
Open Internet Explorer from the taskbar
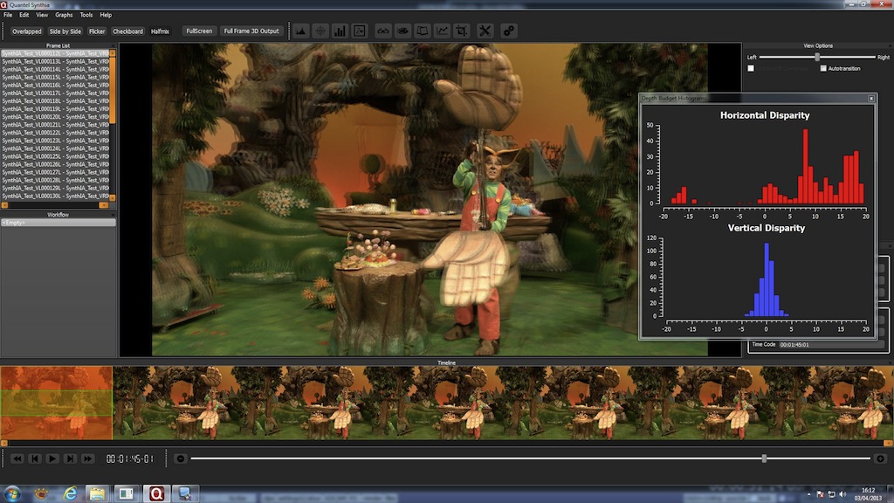click(x=70, y=493)
